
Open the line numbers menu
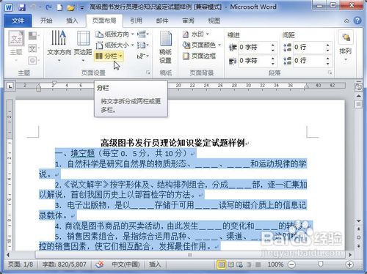[x=143, y=45]
